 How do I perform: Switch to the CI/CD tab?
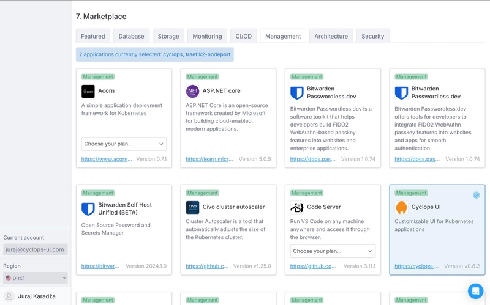243,36
